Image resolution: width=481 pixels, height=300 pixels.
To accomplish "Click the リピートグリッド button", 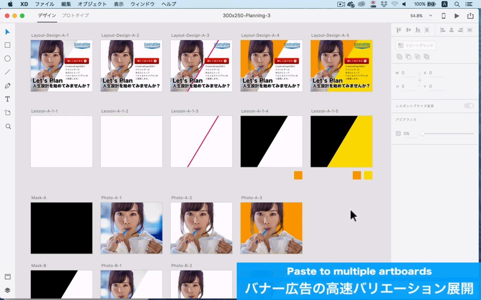I will click(x=416, y=45).
